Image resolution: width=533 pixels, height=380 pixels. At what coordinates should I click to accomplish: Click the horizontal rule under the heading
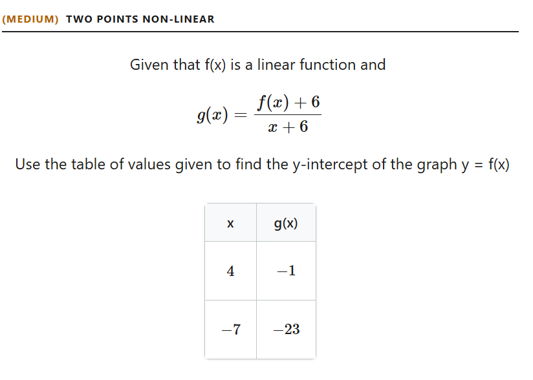(261, 32)
